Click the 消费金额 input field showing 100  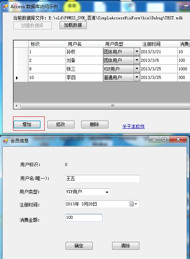pyautogui.click(x=84, y=218)
